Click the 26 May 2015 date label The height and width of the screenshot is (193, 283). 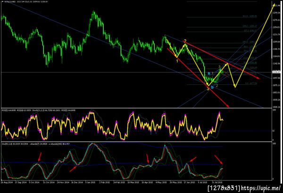pyautogui.click(x=175, y=182)
